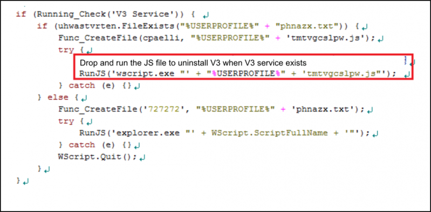Click the last "} catch (e) {}" line

pos(95,145)
